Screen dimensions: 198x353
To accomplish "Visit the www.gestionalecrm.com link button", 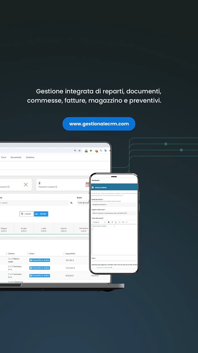I will 99,124.
